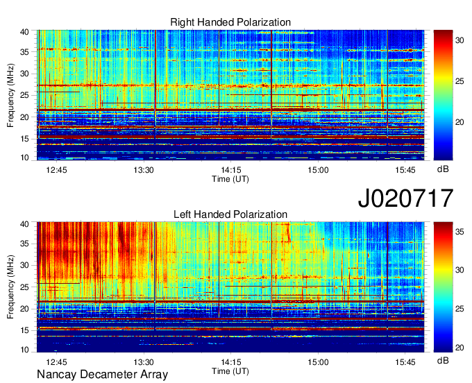Click the 15 MHz tick of Right Handed plot

tap(25, 139)
